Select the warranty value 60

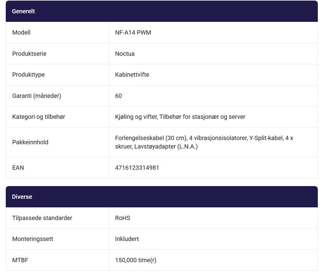tap(119, 96)
